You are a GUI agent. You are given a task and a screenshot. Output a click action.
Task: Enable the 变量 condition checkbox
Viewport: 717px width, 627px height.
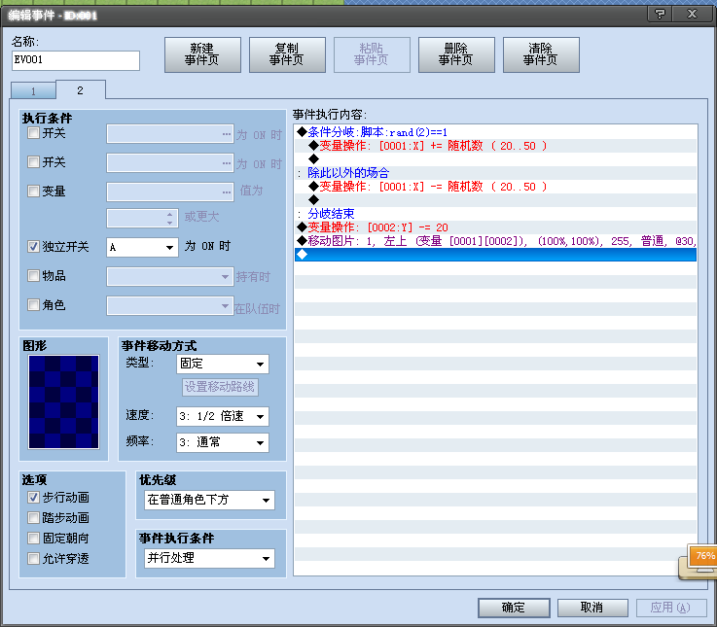click(33, 191)
